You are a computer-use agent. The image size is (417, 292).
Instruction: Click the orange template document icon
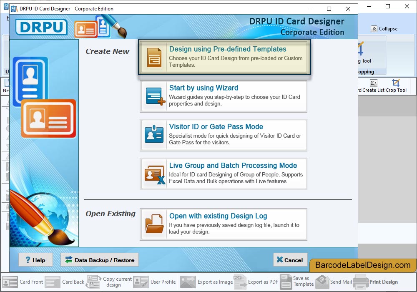154,58
